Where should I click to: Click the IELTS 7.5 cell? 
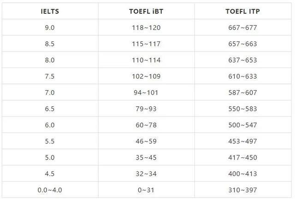(x=49, y=76)
